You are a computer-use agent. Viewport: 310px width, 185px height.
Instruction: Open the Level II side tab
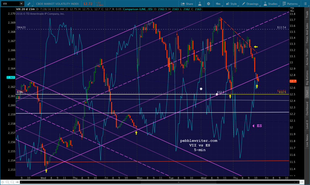pyautogui.click(x=307, y=124)
